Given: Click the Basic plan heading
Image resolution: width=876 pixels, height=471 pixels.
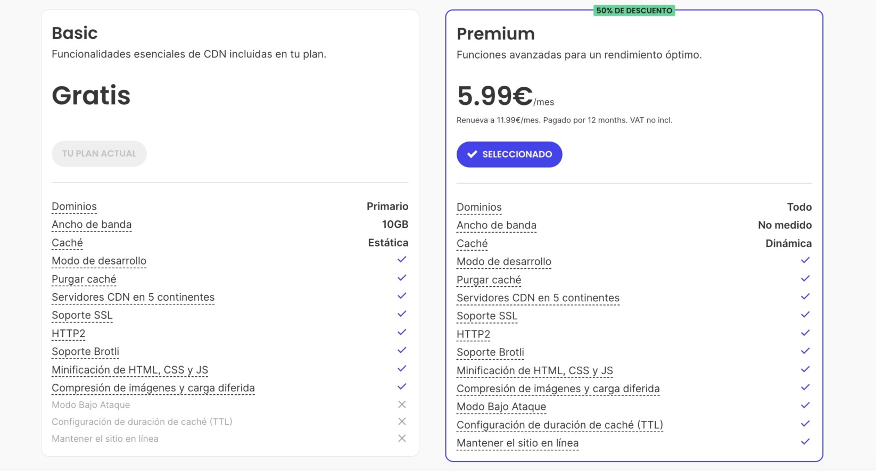Looking at the screenshot, I should tap(75, 33).
